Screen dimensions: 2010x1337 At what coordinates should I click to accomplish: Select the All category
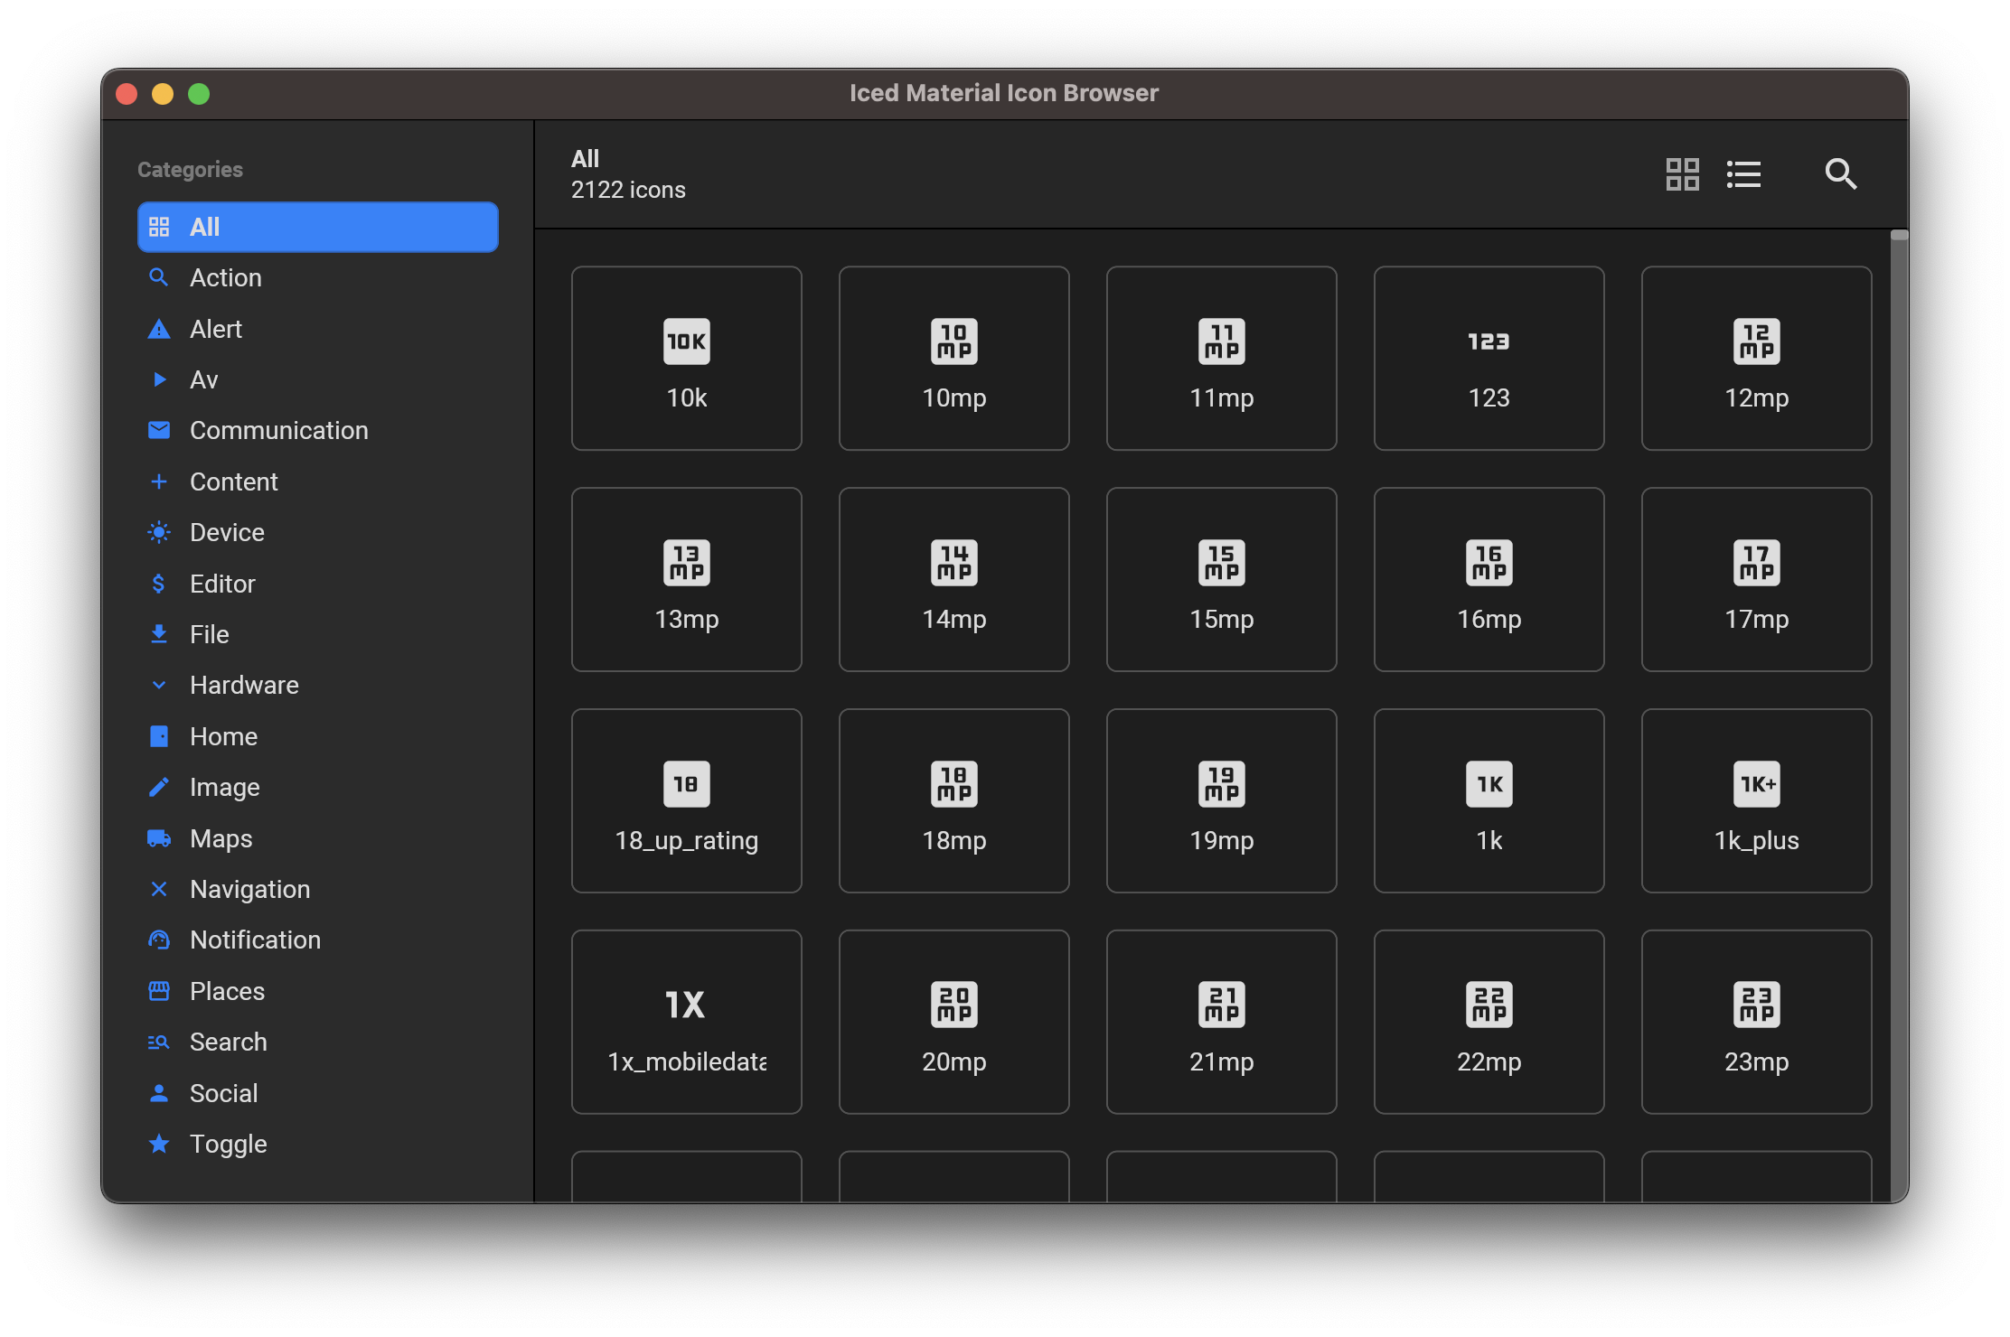[318, 227]
